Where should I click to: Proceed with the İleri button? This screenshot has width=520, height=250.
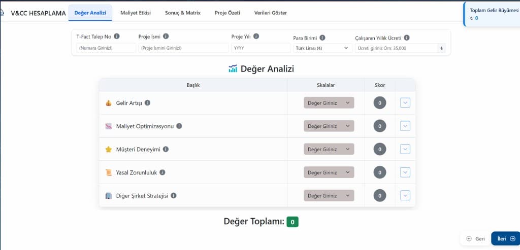click(x=505, y=238)
